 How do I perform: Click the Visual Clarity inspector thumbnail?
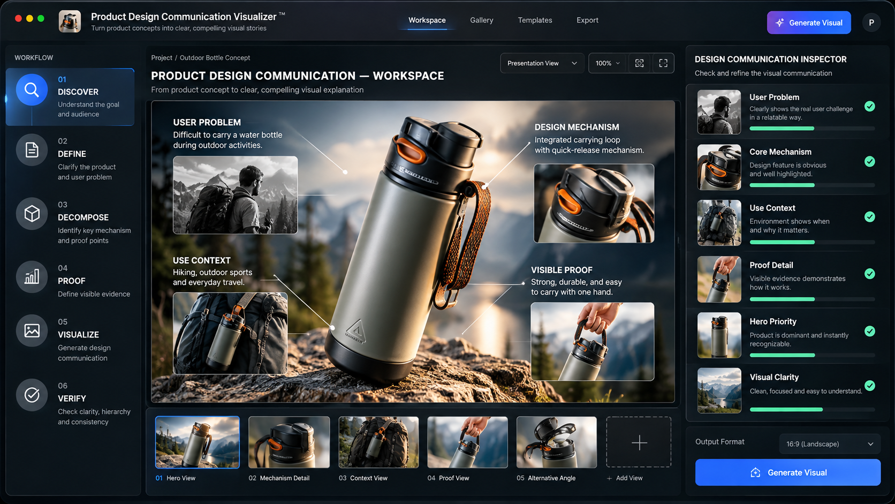pos(719,390)
